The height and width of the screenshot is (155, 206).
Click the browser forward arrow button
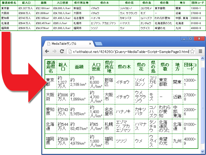54,51
